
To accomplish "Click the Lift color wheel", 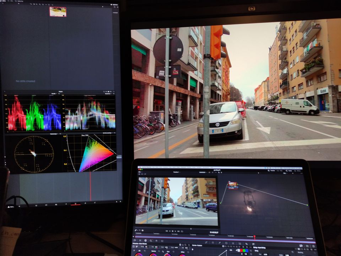I will (138, 254).
